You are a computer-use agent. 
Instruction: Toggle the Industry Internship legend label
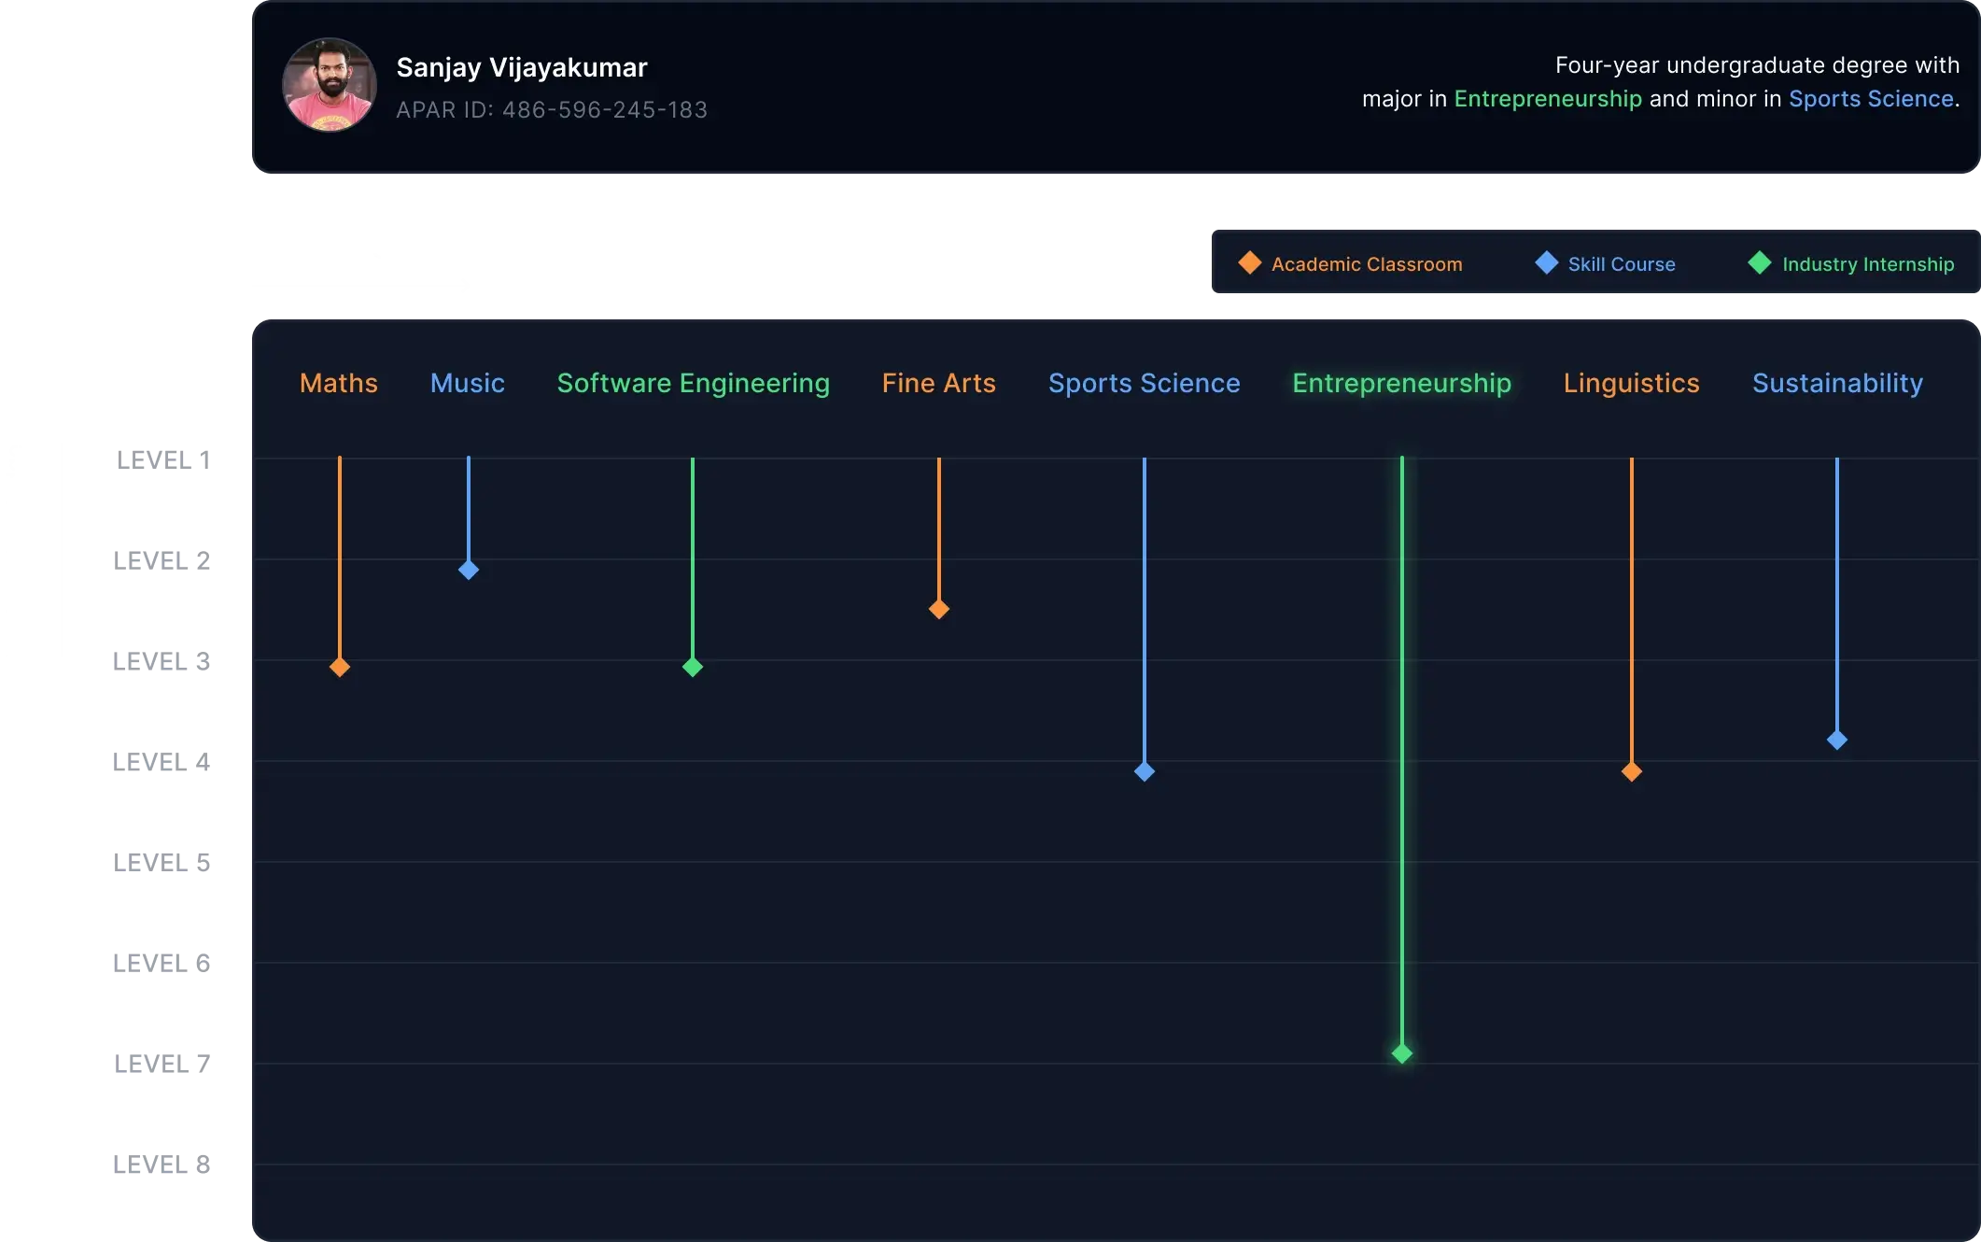(1868, 264)
